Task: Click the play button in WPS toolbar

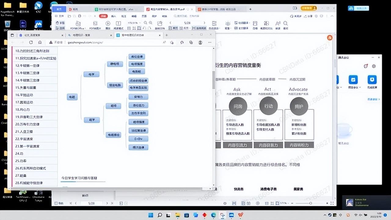Action: (x=108, y=24)
